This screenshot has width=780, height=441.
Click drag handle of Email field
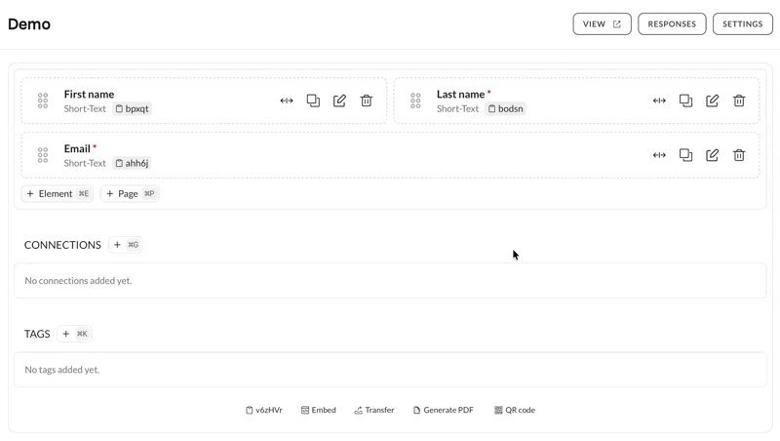pyautogui.click(x=43, y=155)
